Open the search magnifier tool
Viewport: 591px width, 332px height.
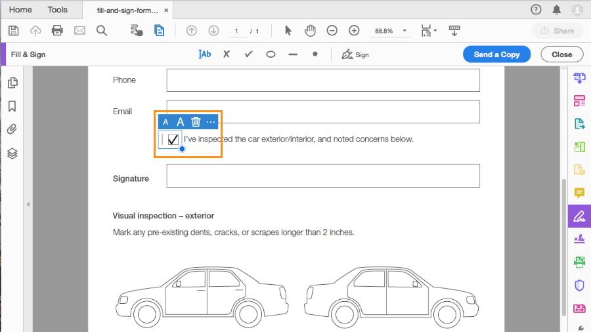pyautogui.click(x=102, y=31)
